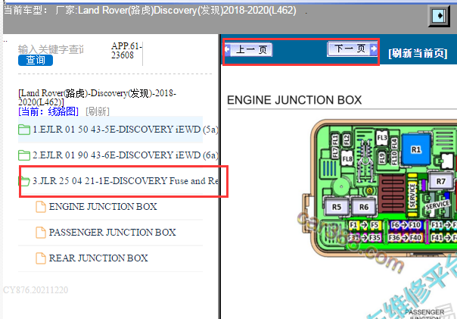This screenshot has height=319, width=457.
Task: Refresh current page via 刷新当前页
Action: 418,53
